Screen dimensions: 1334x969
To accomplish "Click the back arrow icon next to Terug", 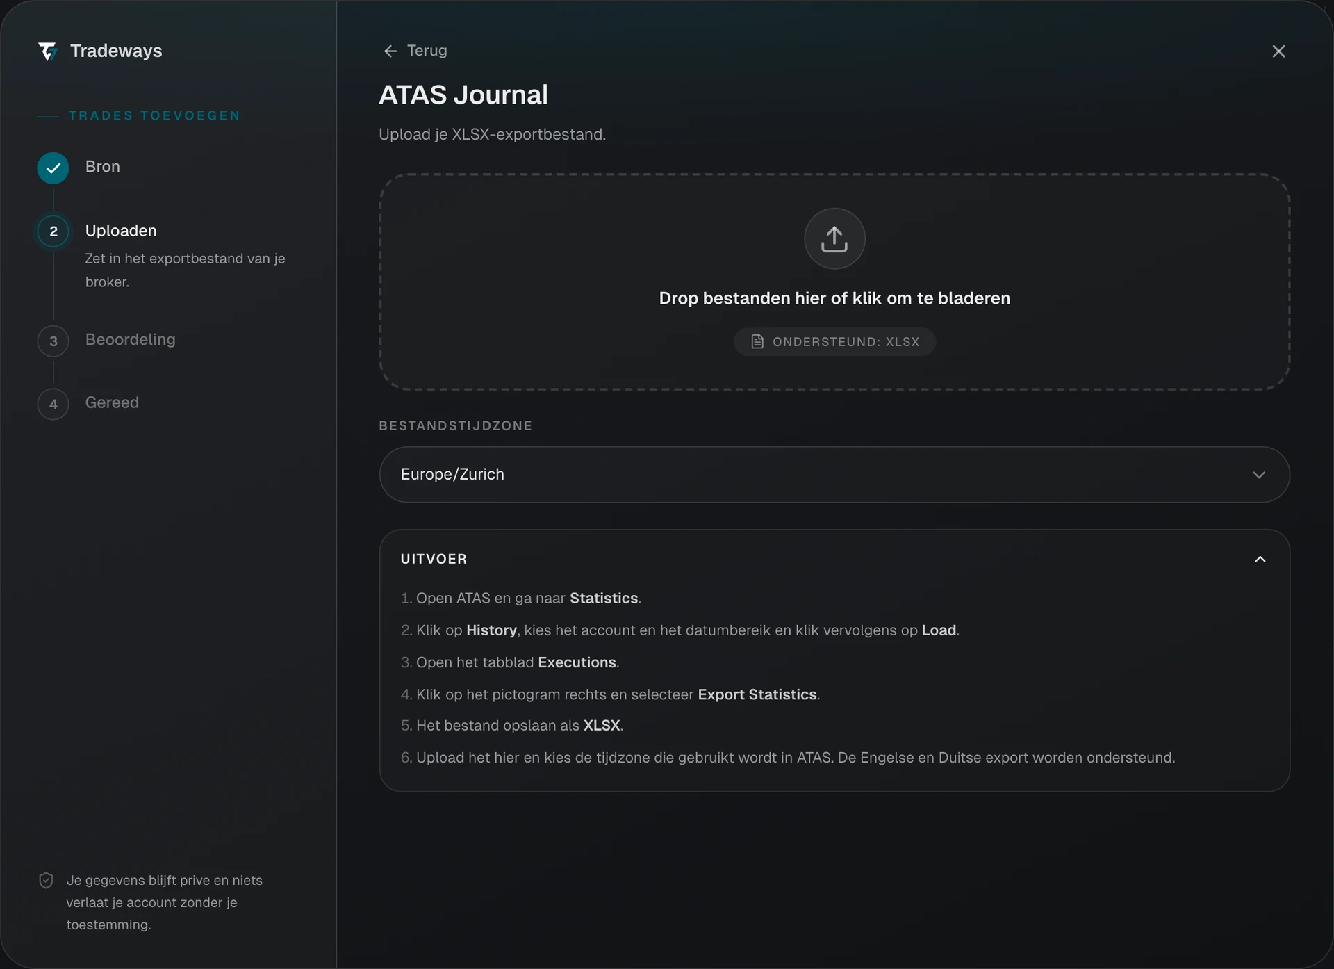I will point(390,51).
